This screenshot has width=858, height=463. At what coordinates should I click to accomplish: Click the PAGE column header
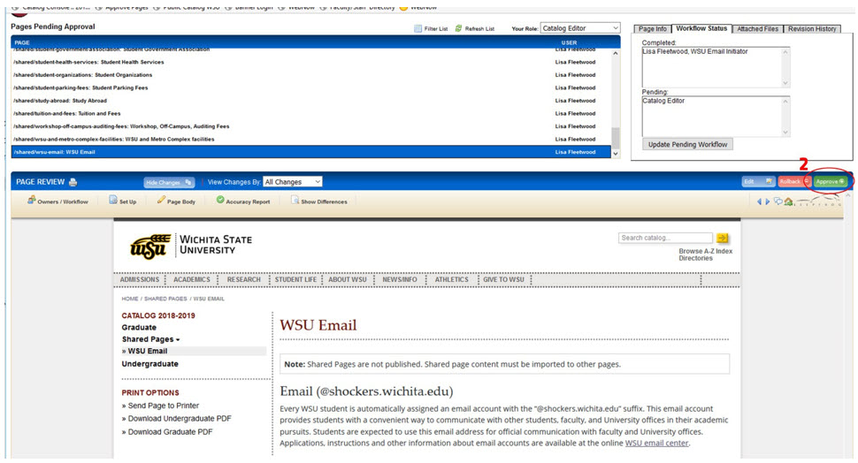point(22,42)
